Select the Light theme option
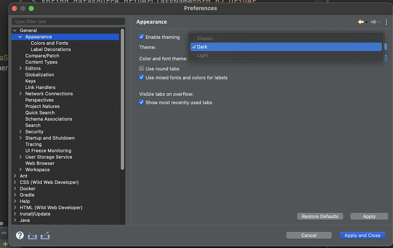393x248 pixels. [x=203, y=55]
